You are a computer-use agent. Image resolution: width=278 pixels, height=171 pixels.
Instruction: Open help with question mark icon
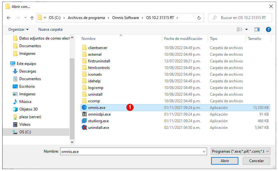[268, 29]
